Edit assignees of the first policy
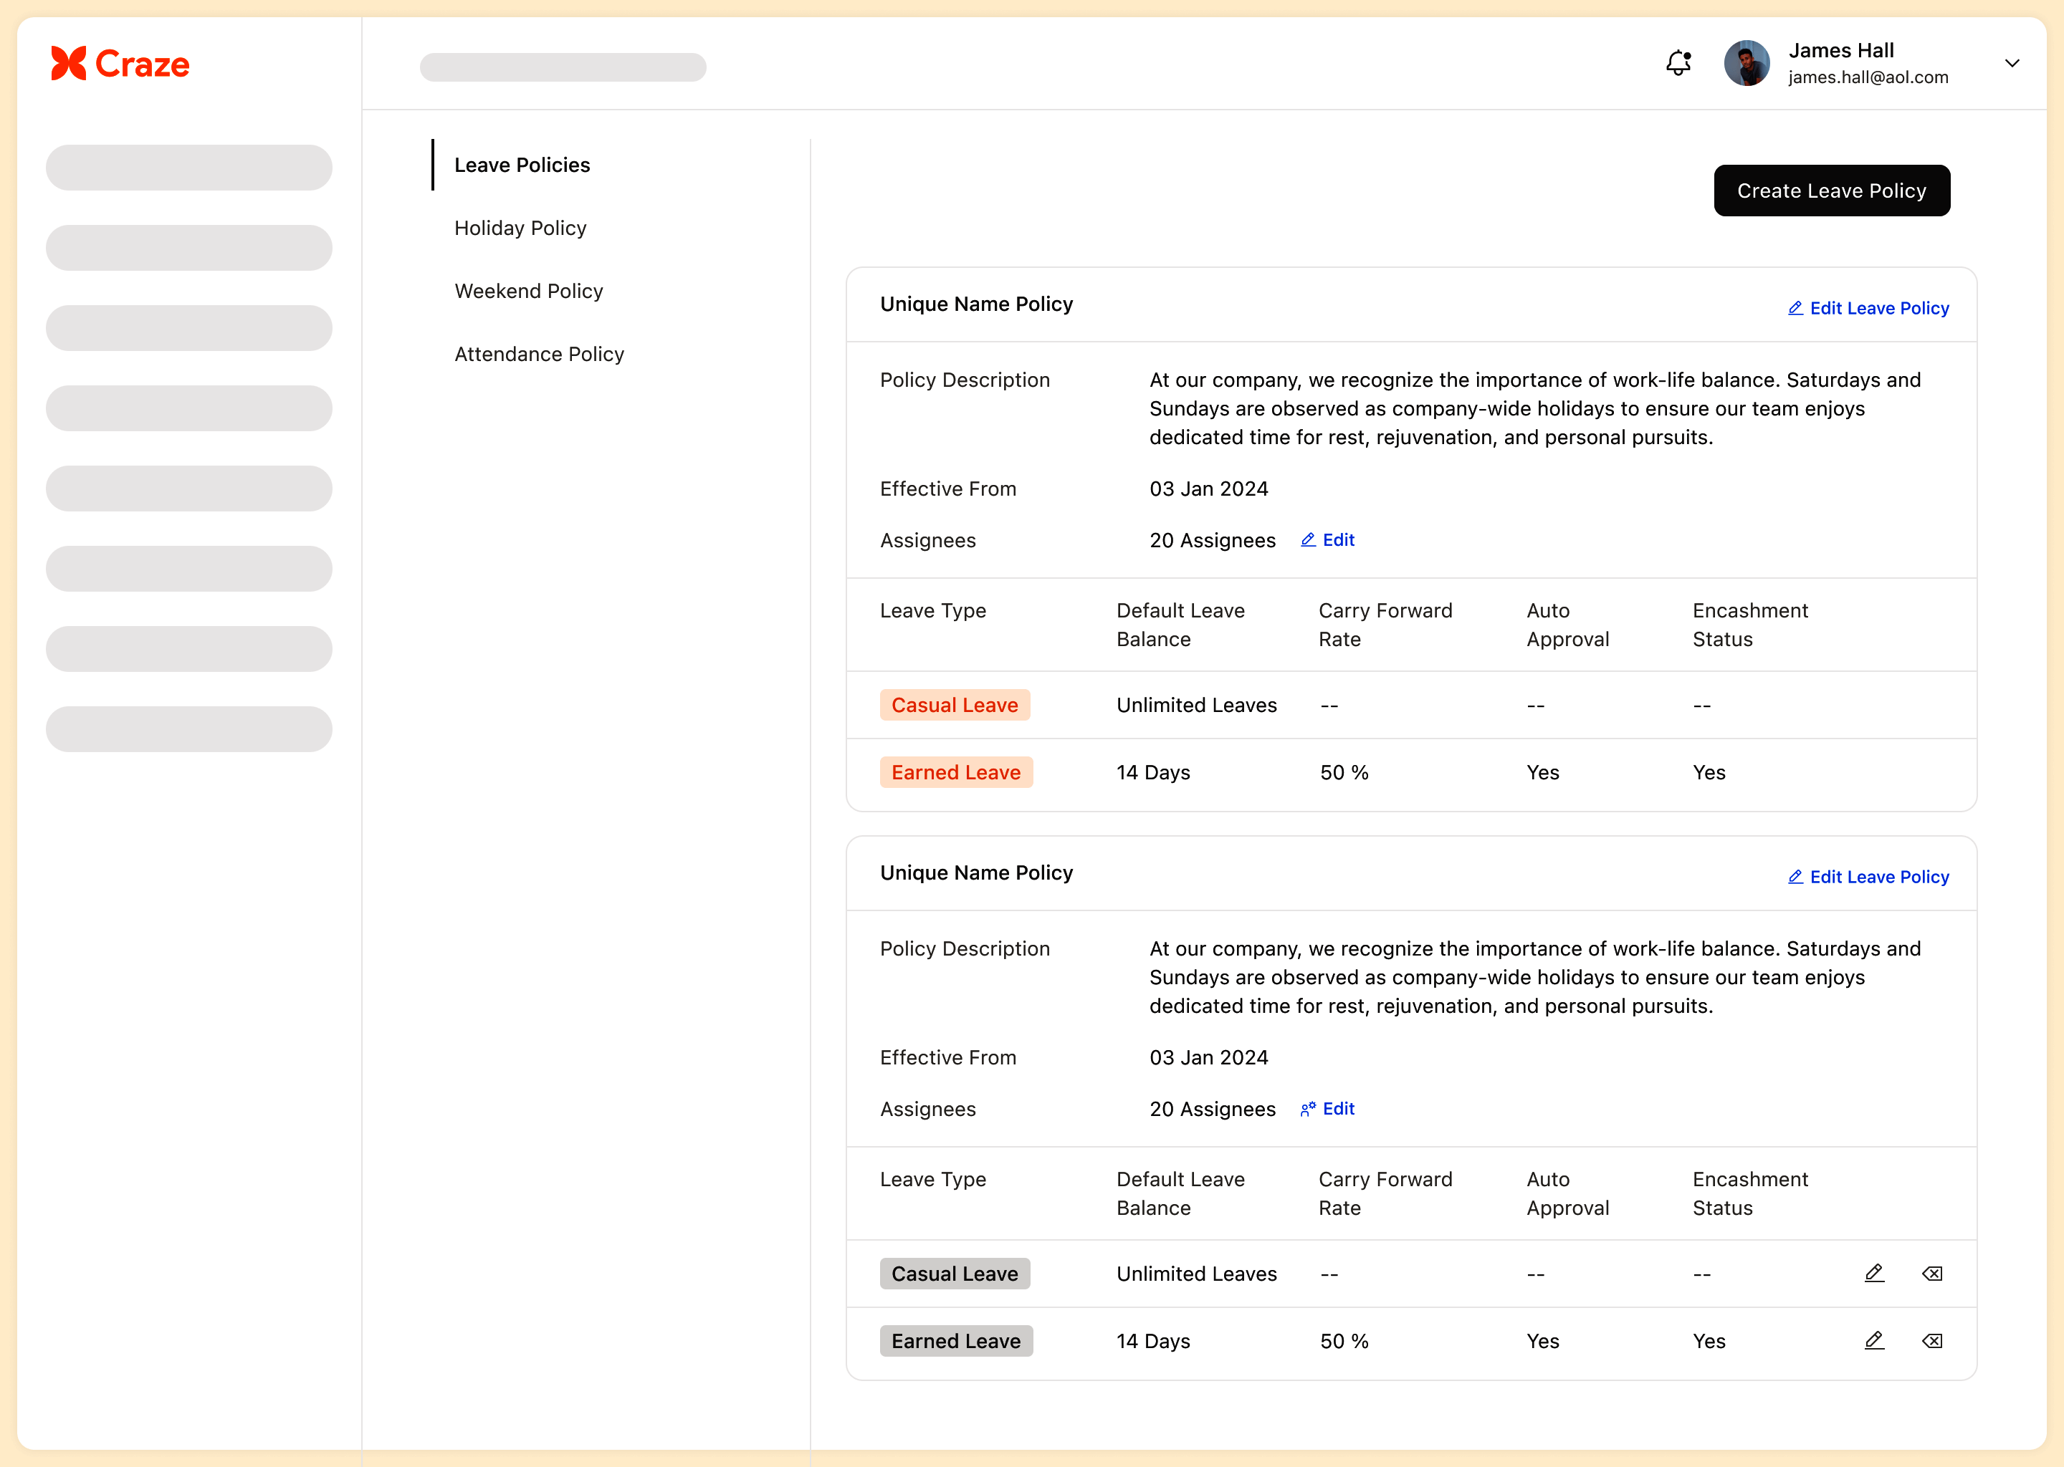 pos(1327,539)
